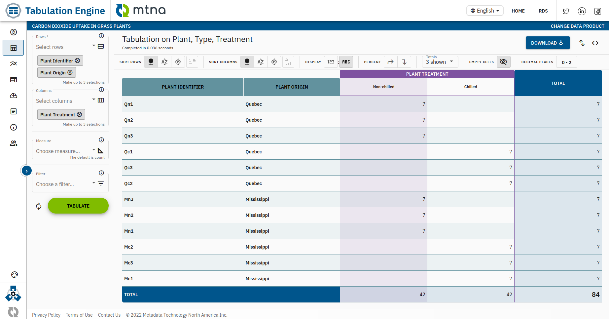Viewport: 609px width, 319px height.
Task: Sort columns alphabetically with the AZ button
Action: pos(261,62)
